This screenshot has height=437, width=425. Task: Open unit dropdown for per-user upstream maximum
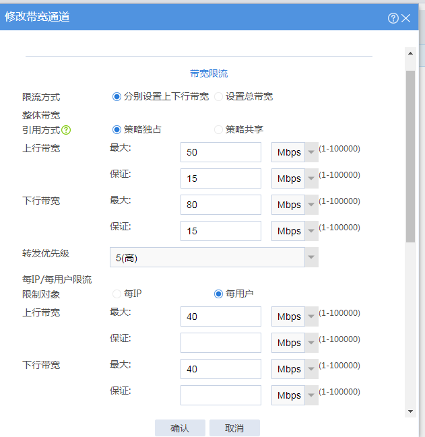tap(294, 316)
